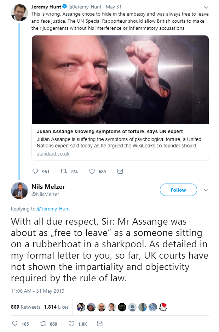Screen dimensions: 219x332
Task: Follow Nils Melzer
Action: click(178, 190)
